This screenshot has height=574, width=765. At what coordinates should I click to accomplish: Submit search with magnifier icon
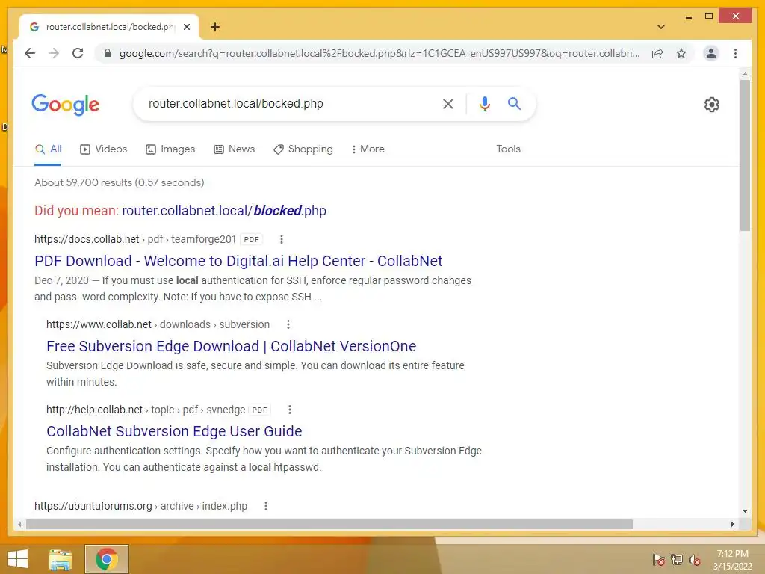[x=514, y=103]
